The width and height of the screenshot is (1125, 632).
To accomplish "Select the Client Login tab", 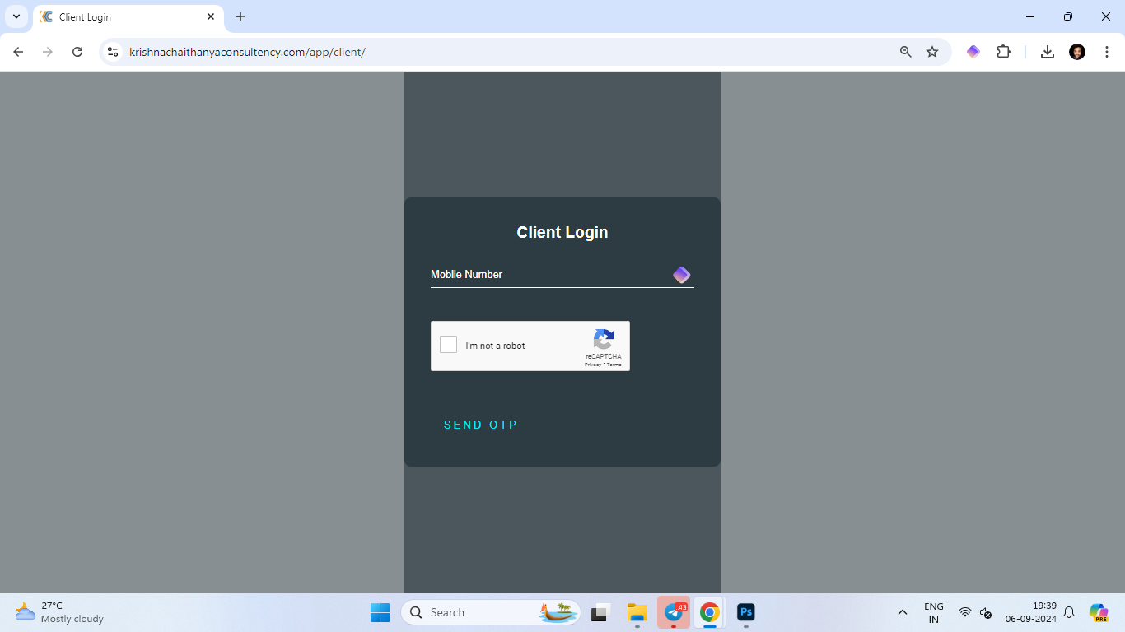I will [128, 16].
